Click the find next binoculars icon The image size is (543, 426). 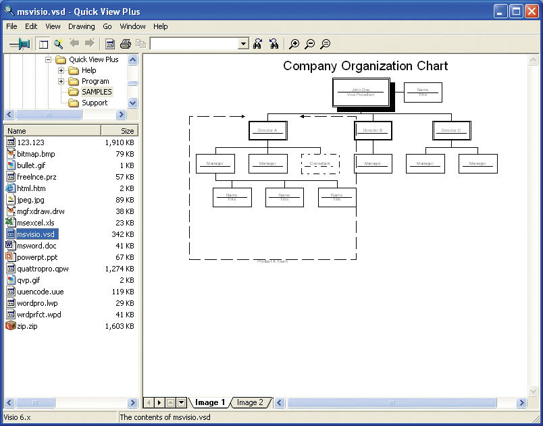coord(274,44)
